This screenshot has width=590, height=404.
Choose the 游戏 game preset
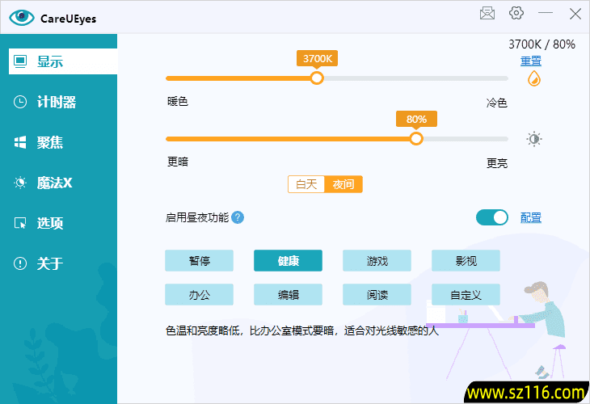point(377,260)
